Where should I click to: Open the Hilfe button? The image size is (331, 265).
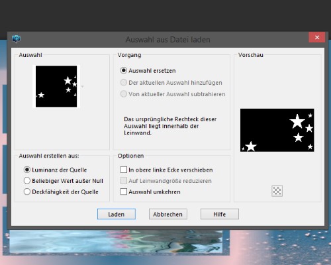point(220,214)
